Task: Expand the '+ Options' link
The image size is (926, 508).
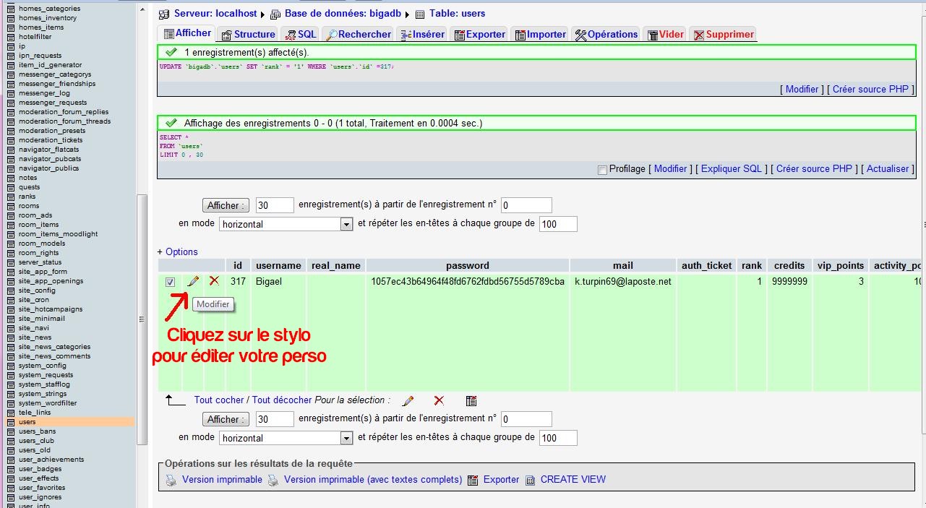Action: (178, 251)
